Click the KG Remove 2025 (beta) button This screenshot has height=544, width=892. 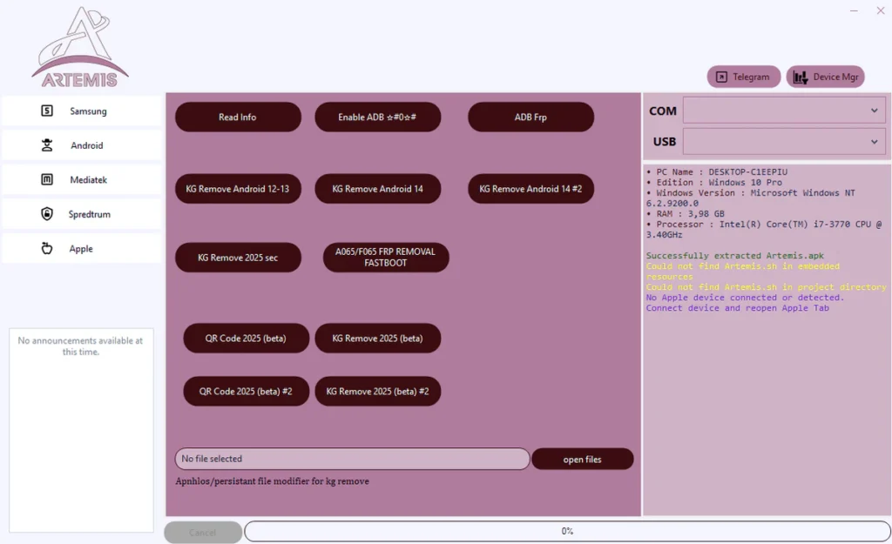378,339
